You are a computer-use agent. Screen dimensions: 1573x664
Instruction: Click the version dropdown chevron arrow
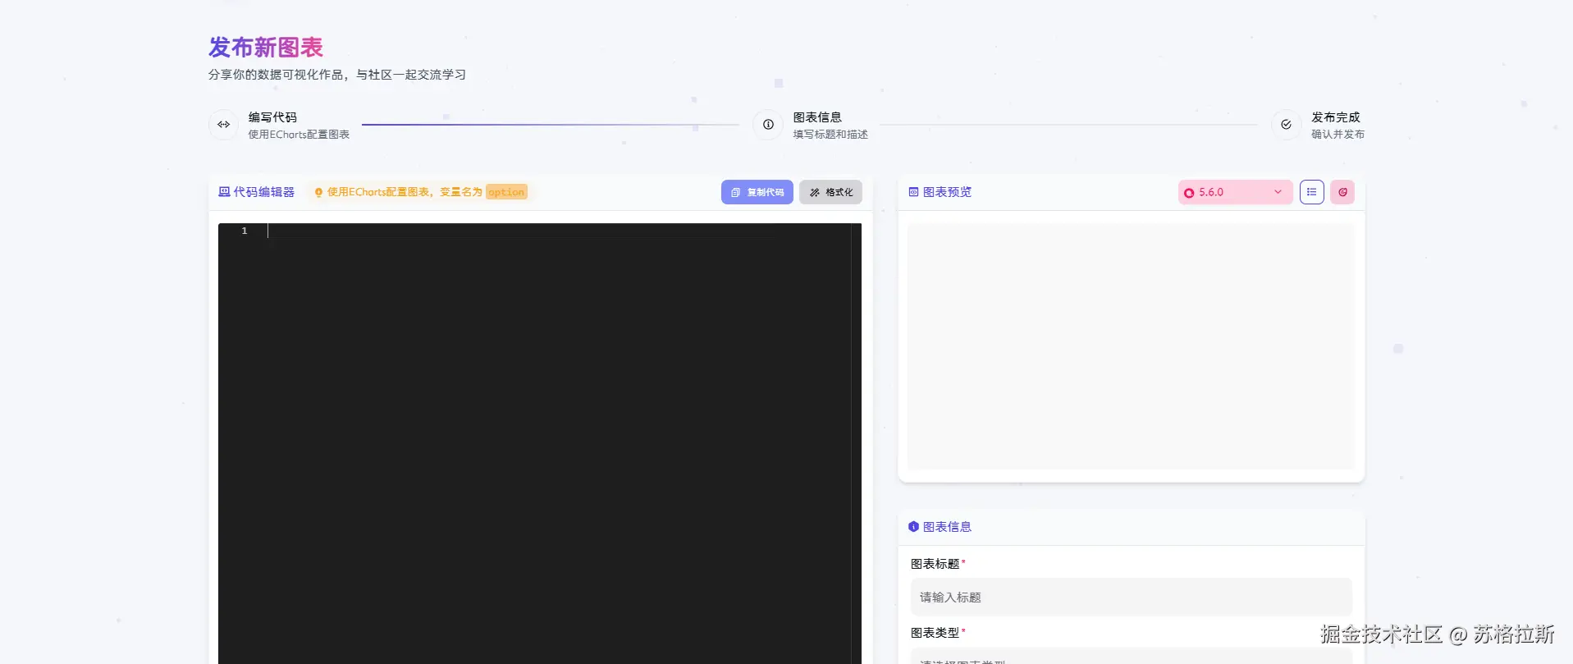click(1278, 192)
